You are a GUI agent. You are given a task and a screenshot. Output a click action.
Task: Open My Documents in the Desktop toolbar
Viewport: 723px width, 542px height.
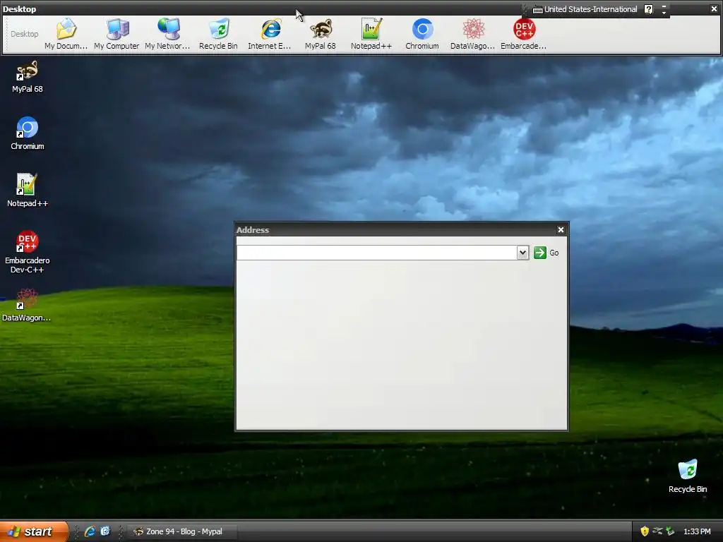66,34
